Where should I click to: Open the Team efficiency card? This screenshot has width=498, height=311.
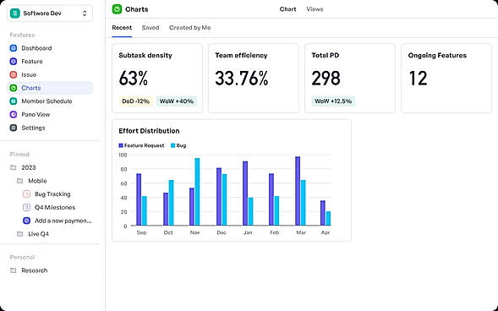coord(254,79)
